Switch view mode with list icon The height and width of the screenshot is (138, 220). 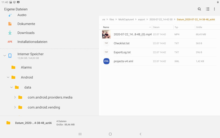[x=208, y=9]
